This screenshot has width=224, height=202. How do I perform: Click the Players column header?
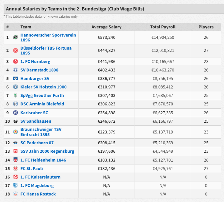pos(206,27)
